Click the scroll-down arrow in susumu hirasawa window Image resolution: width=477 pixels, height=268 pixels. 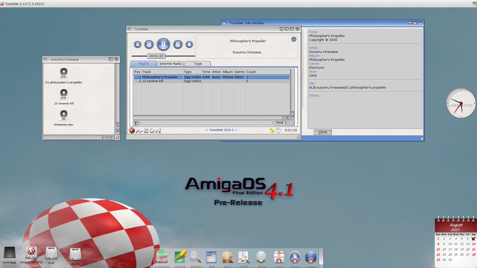click(x=117, y=131)
